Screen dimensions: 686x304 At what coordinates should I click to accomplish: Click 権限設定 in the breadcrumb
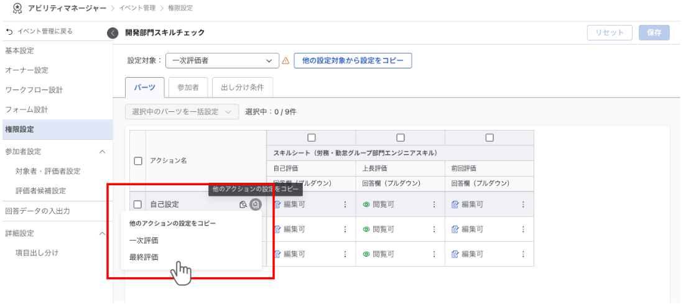point(181,8)
